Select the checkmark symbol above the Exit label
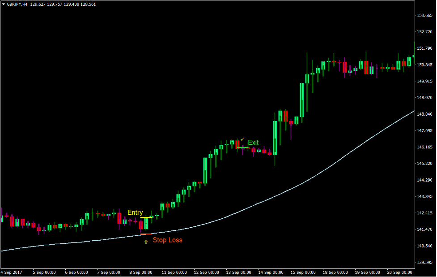This screenshot has width=437, height=277. 243,138
